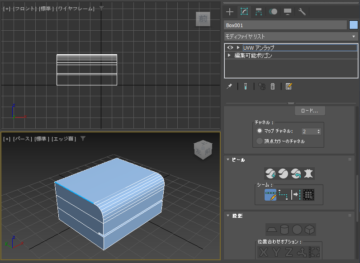
Task: Click the 投影 rollout grip handle
Action: point(350,215)
